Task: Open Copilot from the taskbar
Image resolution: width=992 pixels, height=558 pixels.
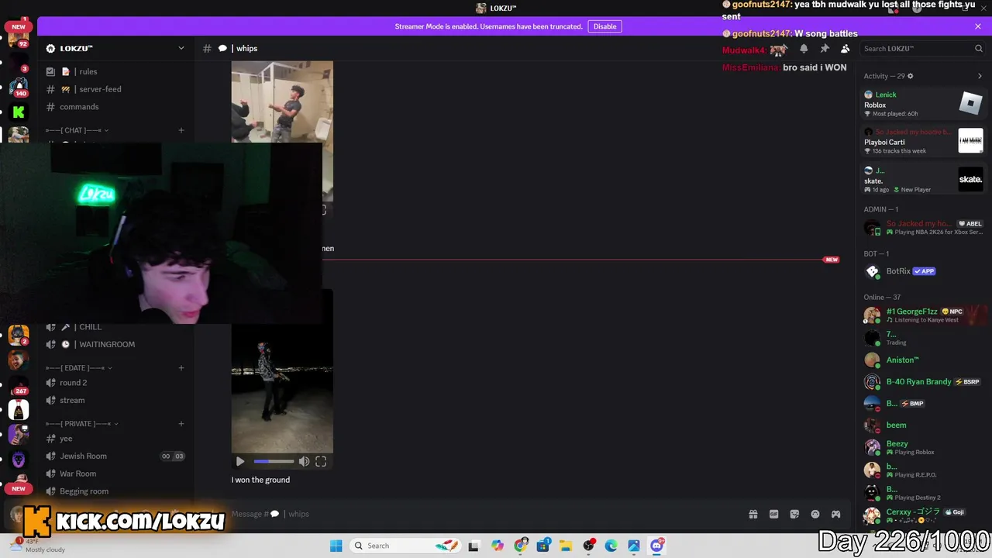Action: [497, 546]
